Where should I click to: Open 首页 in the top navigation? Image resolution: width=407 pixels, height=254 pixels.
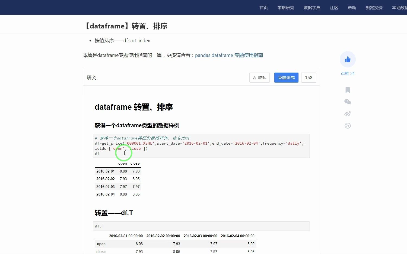pos(263,8)
